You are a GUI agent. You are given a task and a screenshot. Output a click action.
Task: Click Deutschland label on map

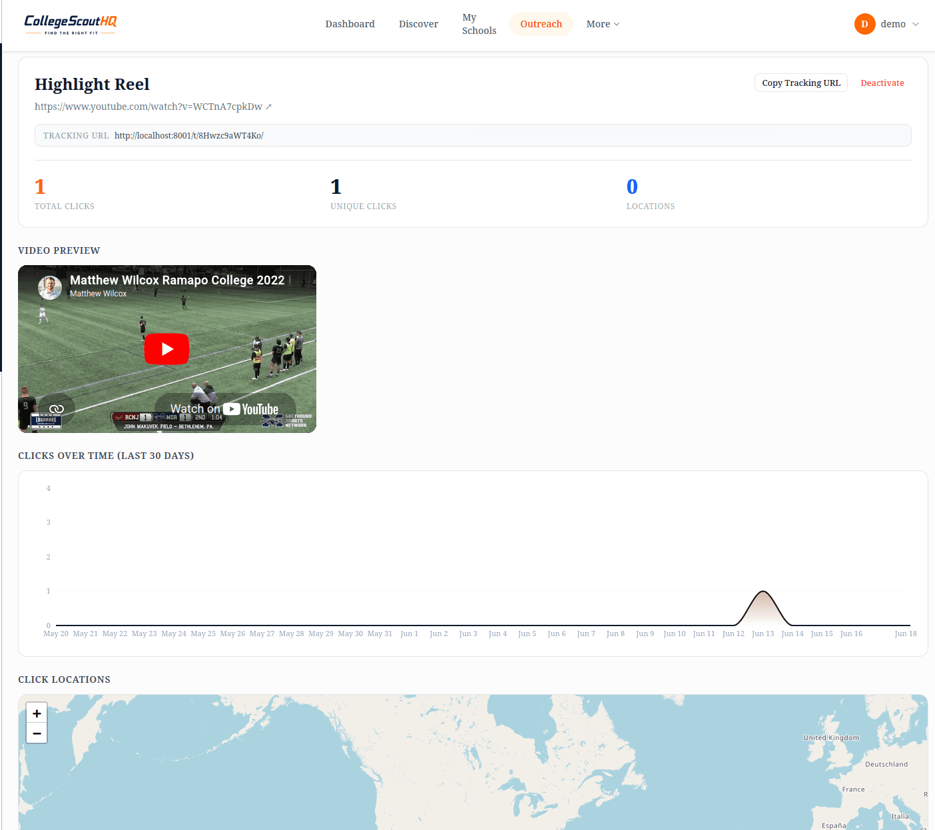point(886,764)
